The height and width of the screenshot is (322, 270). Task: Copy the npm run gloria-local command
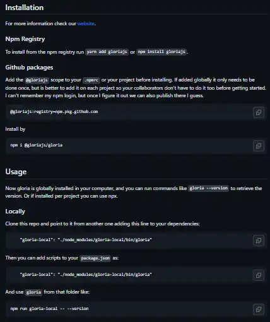(x=259, y=309)
